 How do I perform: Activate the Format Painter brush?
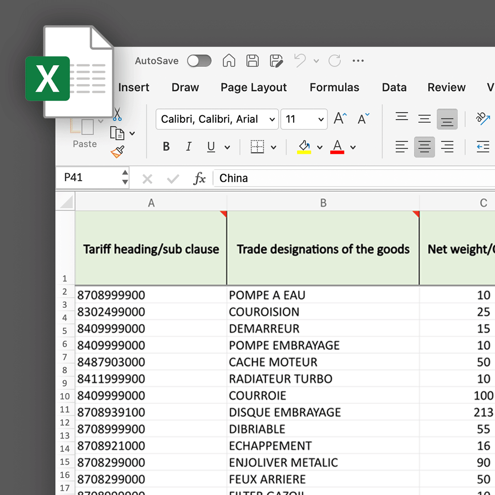pyautogui.click(x=117, y=151)
